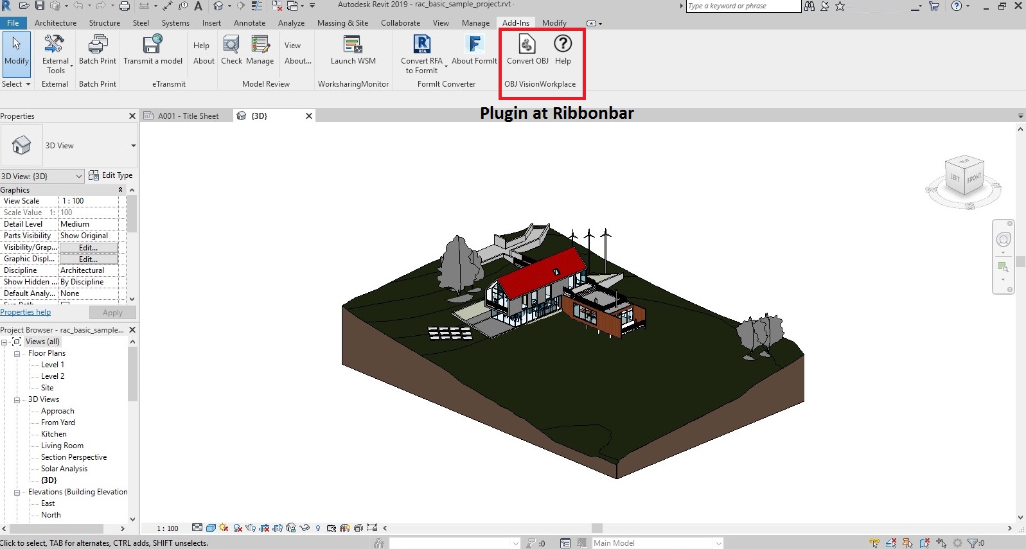Viewport: 1026px width, 549px height.
Task: Open the Communication Center satellite icon
Action: 825,6
